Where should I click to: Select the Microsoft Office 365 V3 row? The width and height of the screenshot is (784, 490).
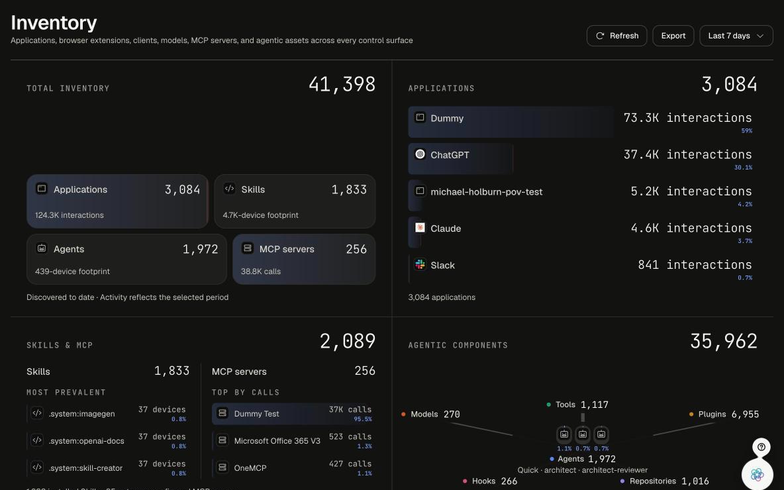(293, 440)
